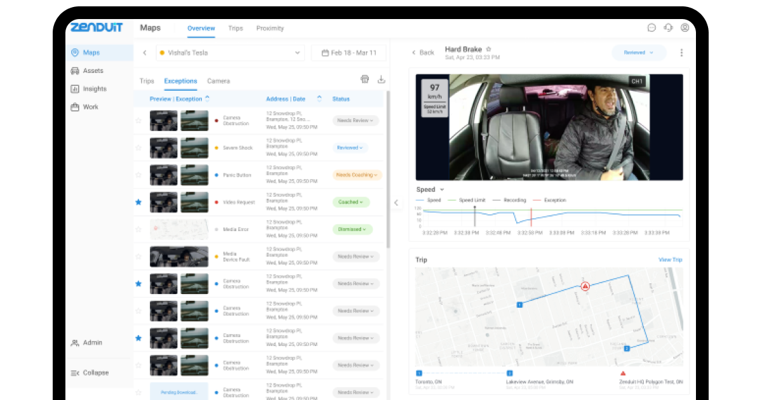This screenshot has width=762, height=400.
Task: Open the Reviewed status dropdown on Severe Shock row
Action: point(350,148)
